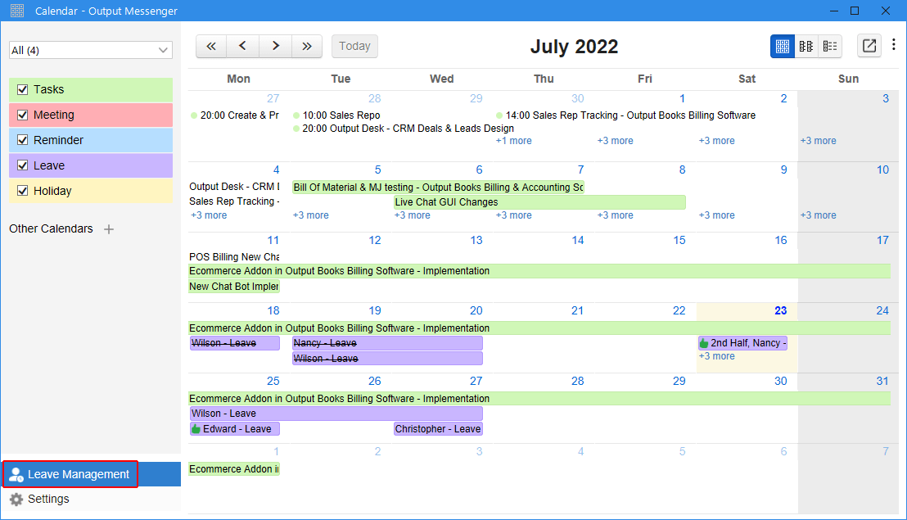Go to next month arrow

click(275, 47)
